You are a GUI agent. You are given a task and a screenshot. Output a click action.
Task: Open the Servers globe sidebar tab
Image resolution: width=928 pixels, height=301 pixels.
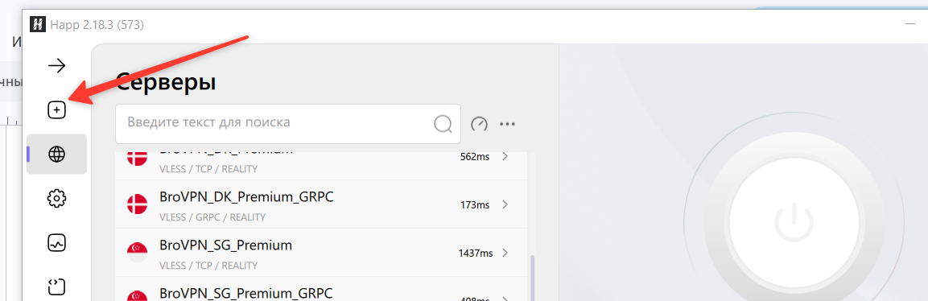(x=57, y=155)
